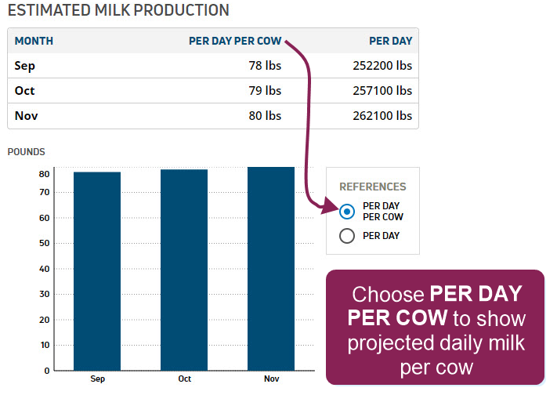Select the PER DAY PER COW radio button
557x395 pixels.
347,212
